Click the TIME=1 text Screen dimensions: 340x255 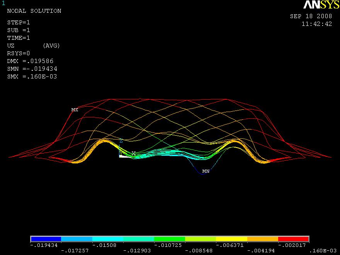19,38
